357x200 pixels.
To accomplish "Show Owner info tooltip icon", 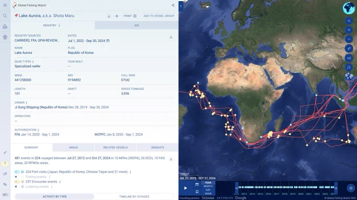I will pyautogui.click(x=26, y=103).
